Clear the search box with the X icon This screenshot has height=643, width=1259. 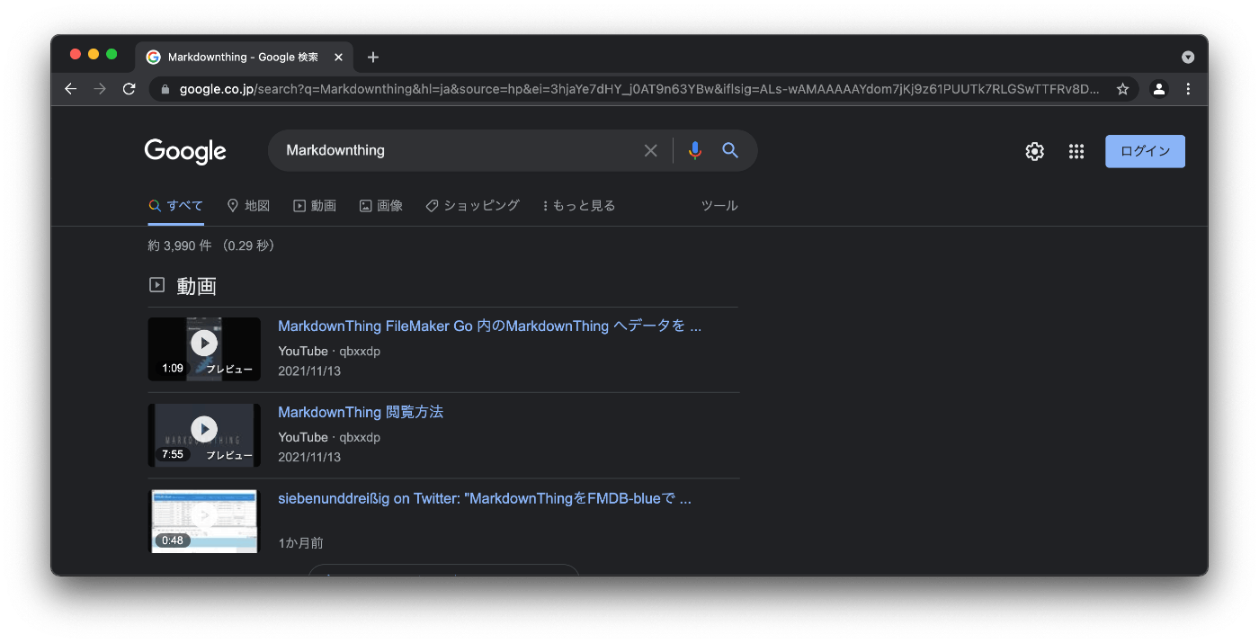click(651, 150)
